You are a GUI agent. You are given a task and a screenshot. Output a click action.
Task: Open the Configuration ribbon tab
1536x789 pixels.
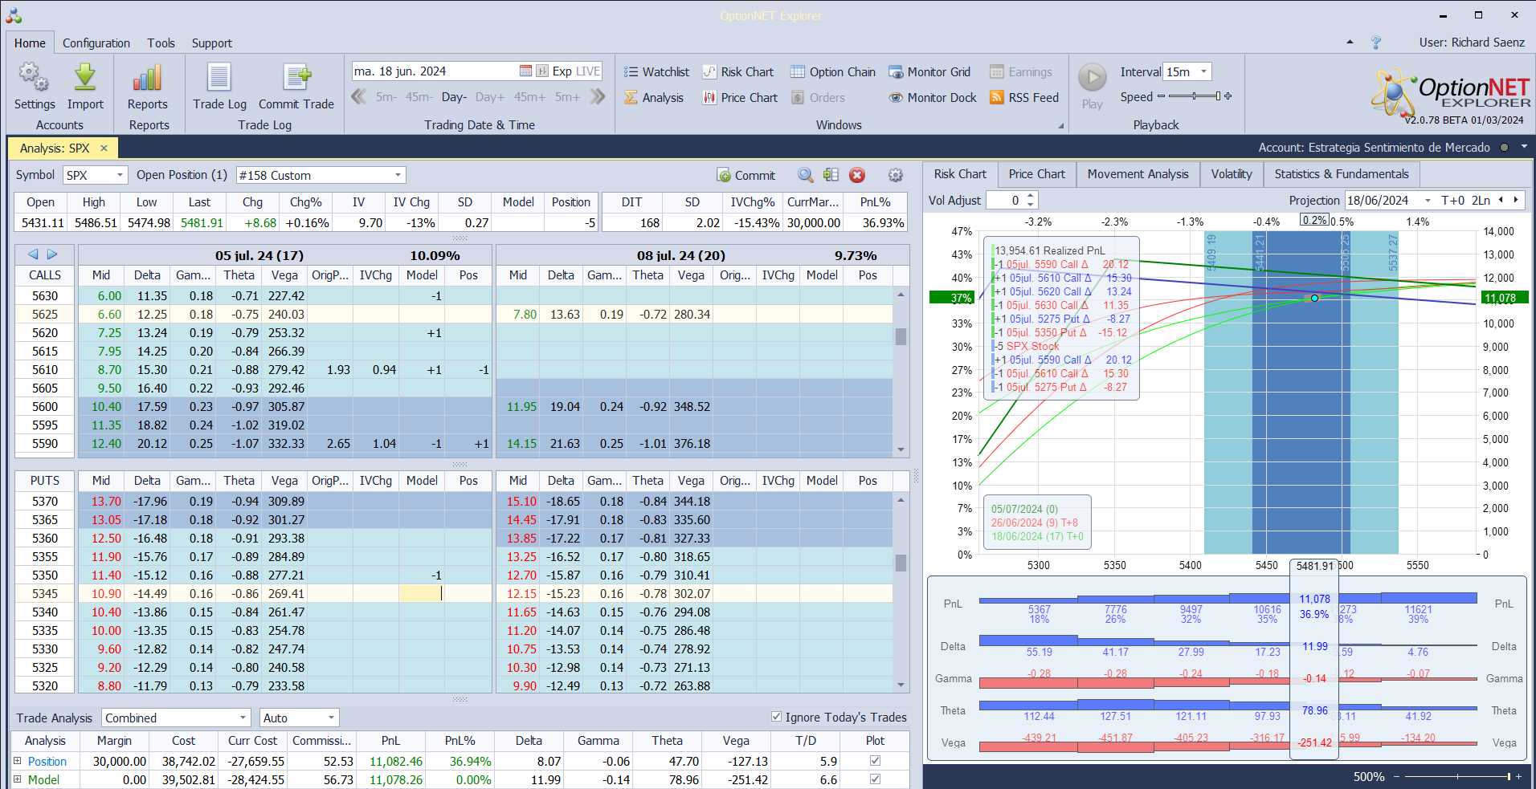point(96,43)
